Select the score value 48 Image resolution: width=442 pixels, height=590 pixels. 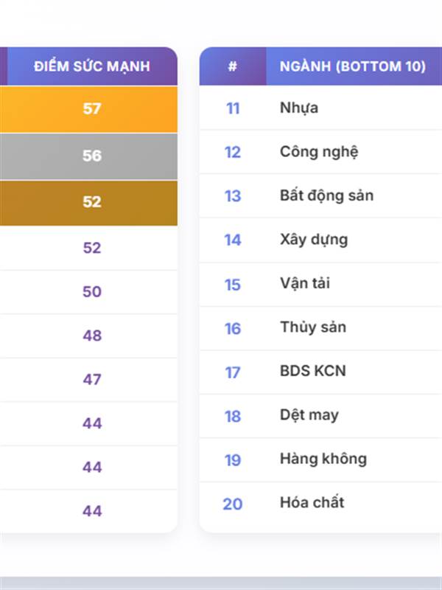[91, 336]
